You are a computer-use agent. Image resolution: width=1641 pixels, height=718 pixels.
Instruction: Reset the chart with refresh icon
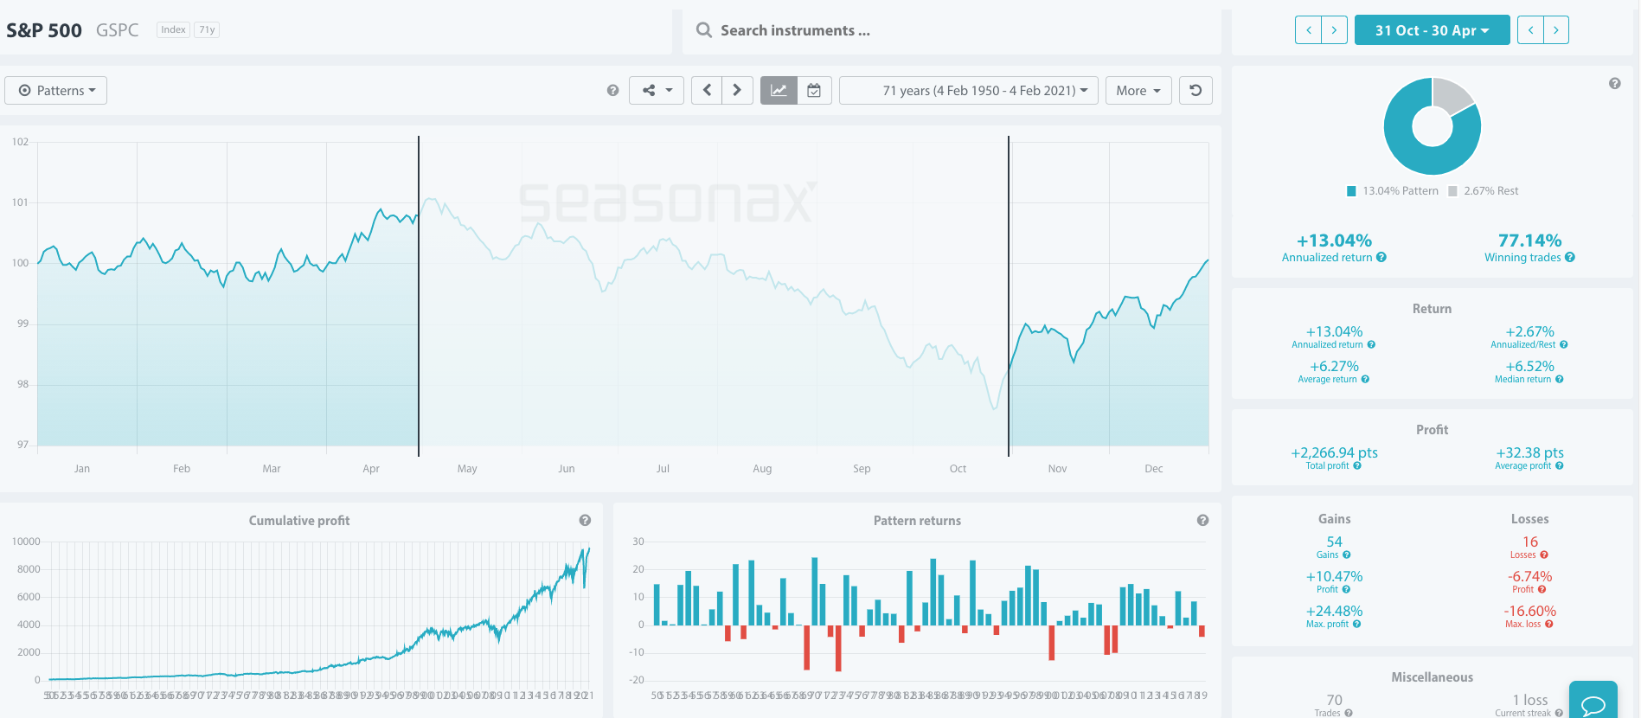tap(1195, 91)
